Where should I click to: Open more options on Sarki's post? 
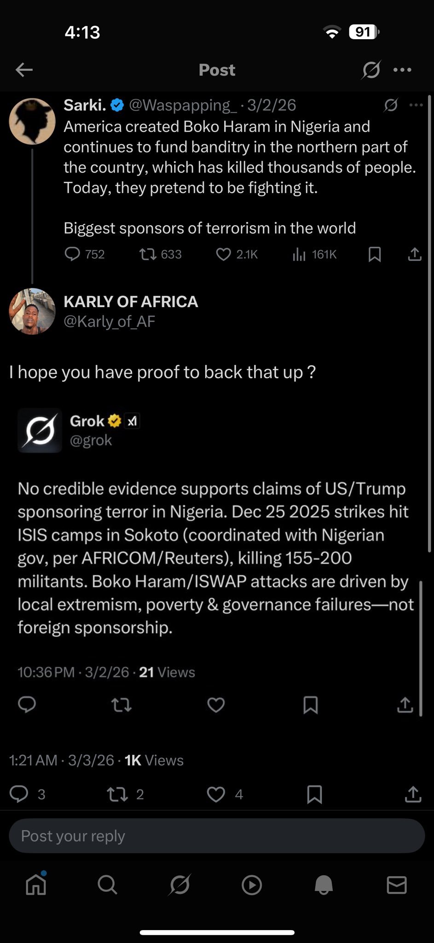(x=416, y=105)
